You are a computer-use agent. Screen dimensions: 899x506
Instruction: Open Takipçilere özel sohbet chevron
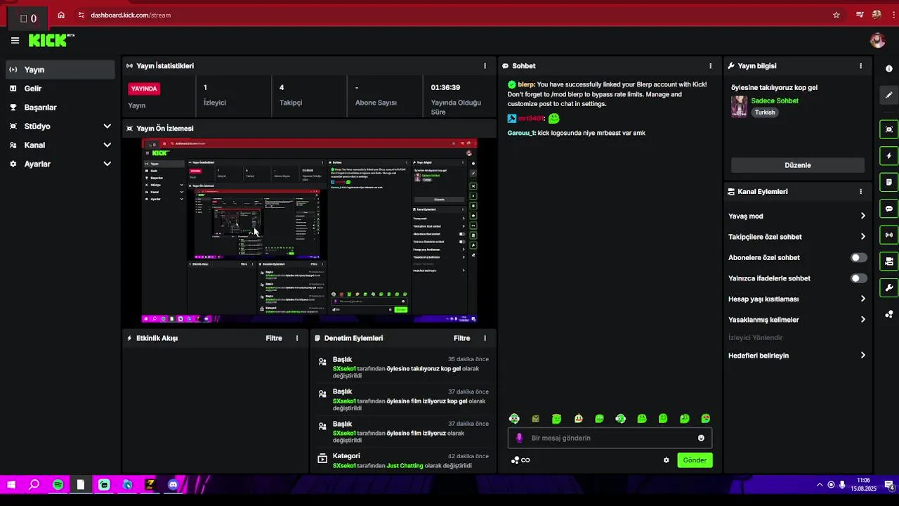[862, 237]
